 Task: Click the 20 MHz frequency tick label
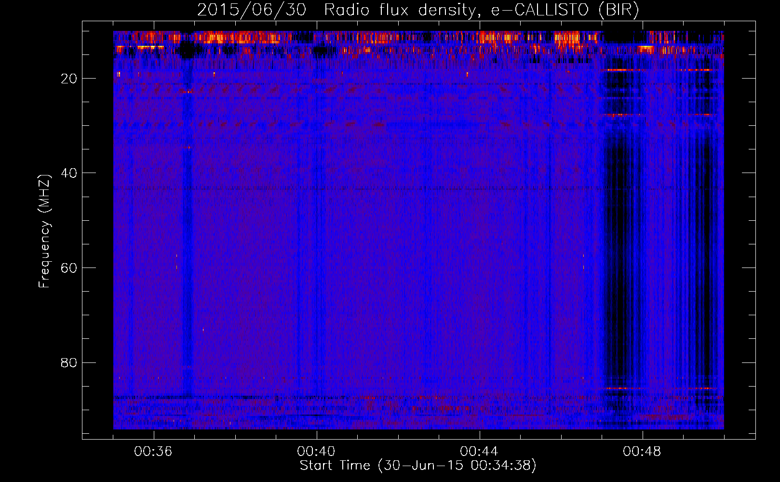coord(69,79)
